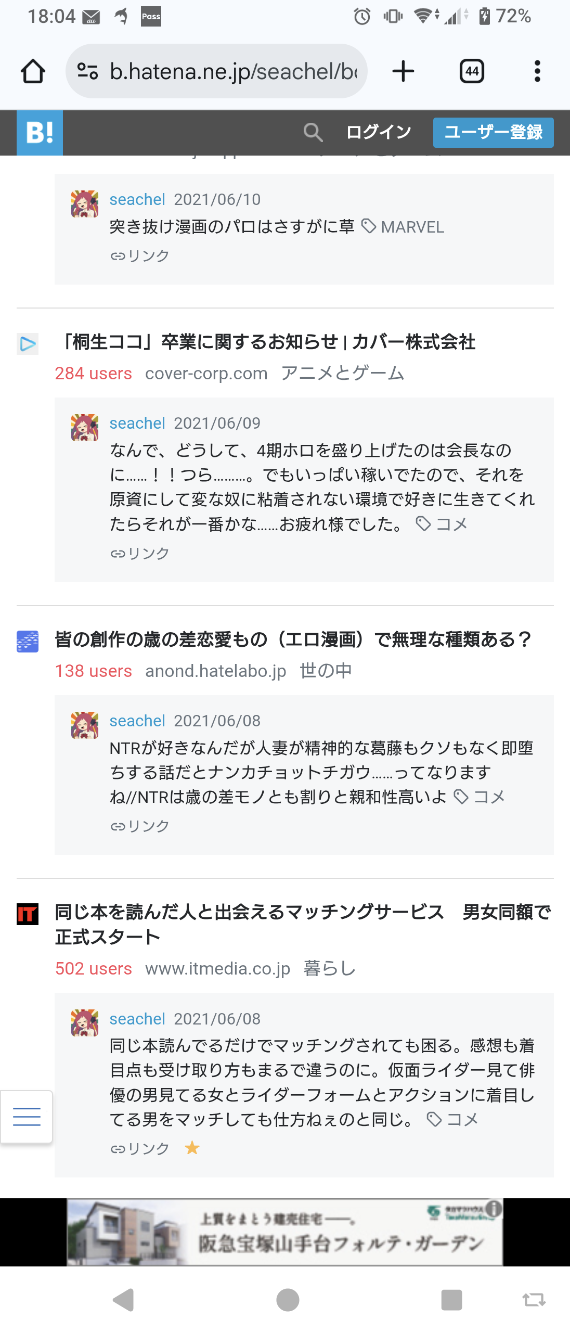Tap the site settings icon in address bar
The height and width of the screenshot is (1332, 570).
pyautogui.click(x=87, y=71)
